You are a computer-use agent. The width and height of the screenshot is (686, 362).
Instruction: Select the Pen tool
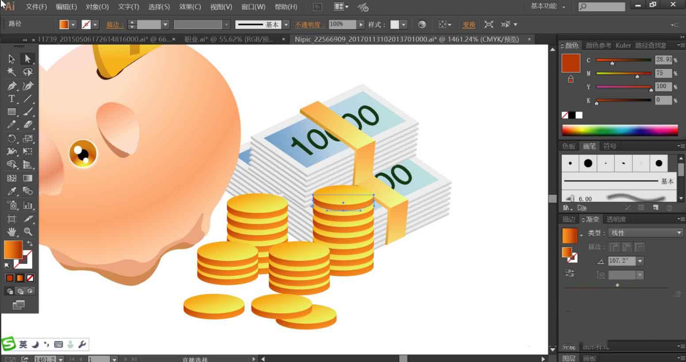(11, 86)
